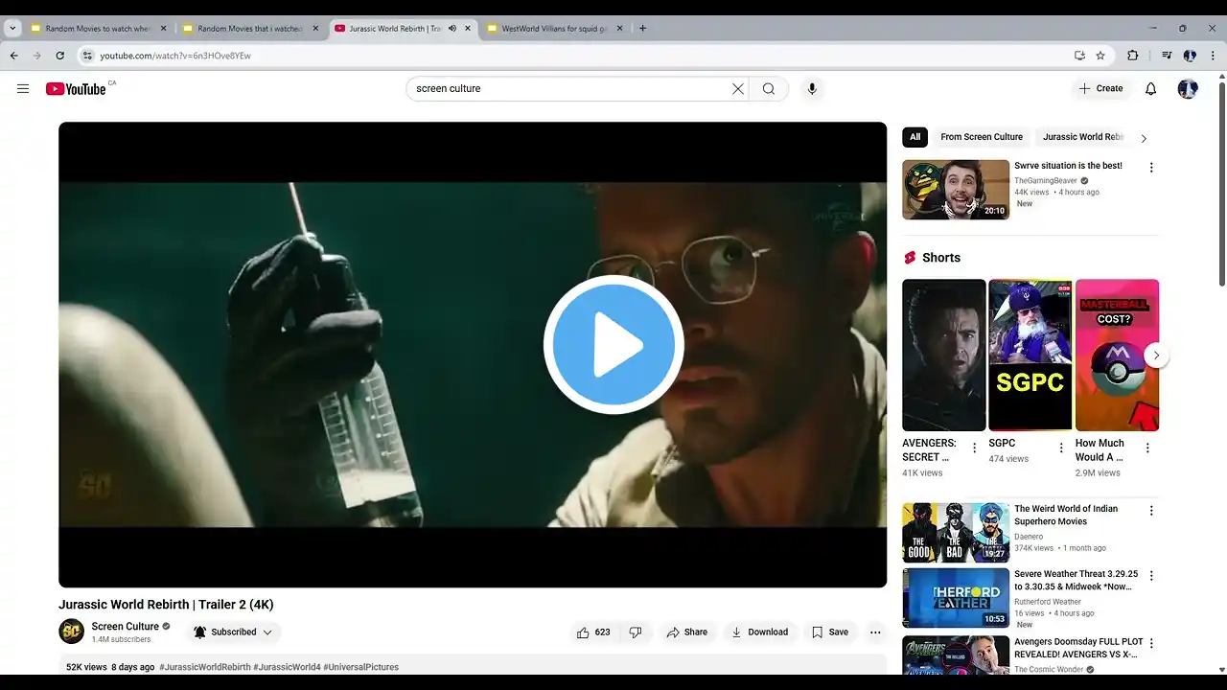Viewport: 1227px width, 690px height.
Task: Open the account avatar menu
Action: coord(1188,88)
